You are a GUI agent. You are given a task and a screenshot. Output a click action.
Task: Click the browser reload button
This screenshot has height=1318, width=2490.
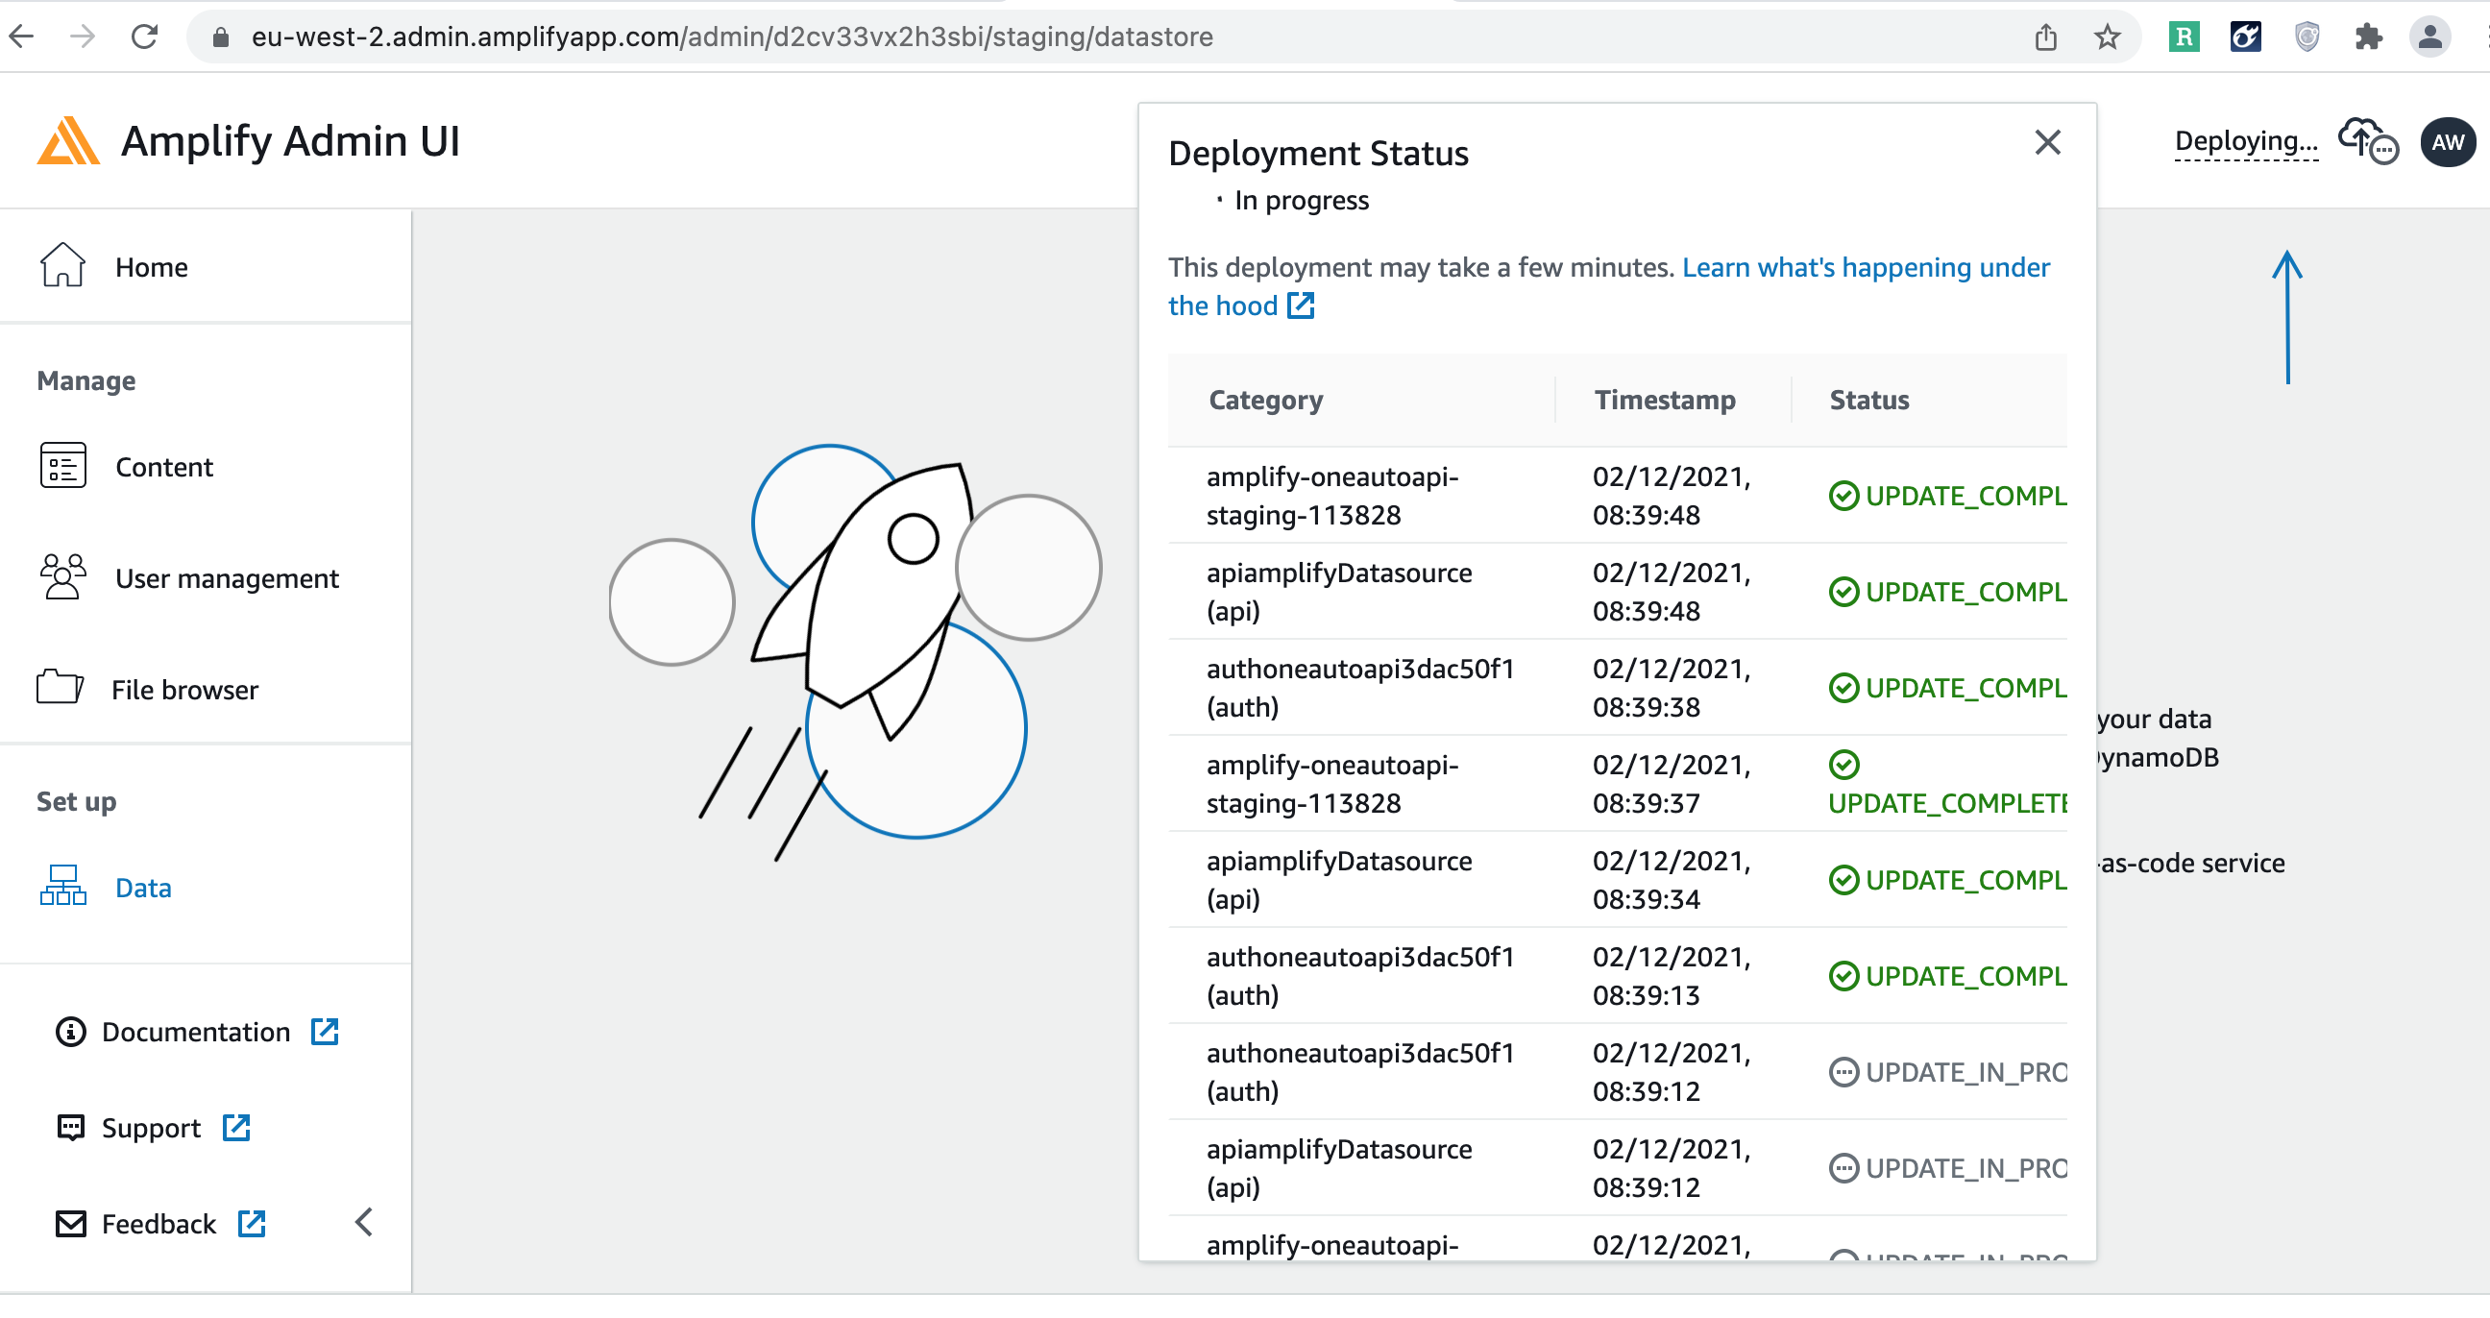(x=145, y=37)
